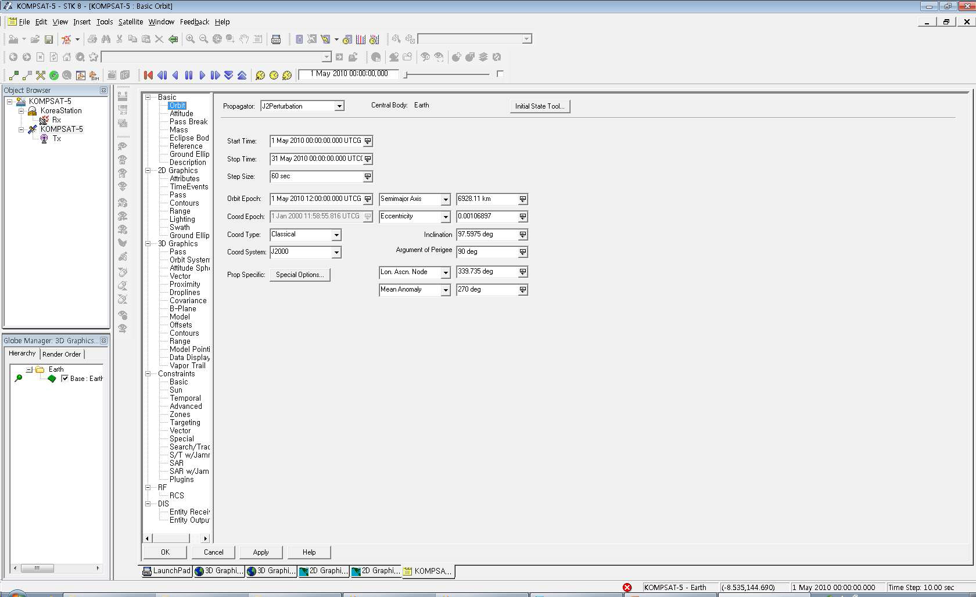Click the crossed tools icon in third toolbar
976x597 pixels.
pos(40,75)
